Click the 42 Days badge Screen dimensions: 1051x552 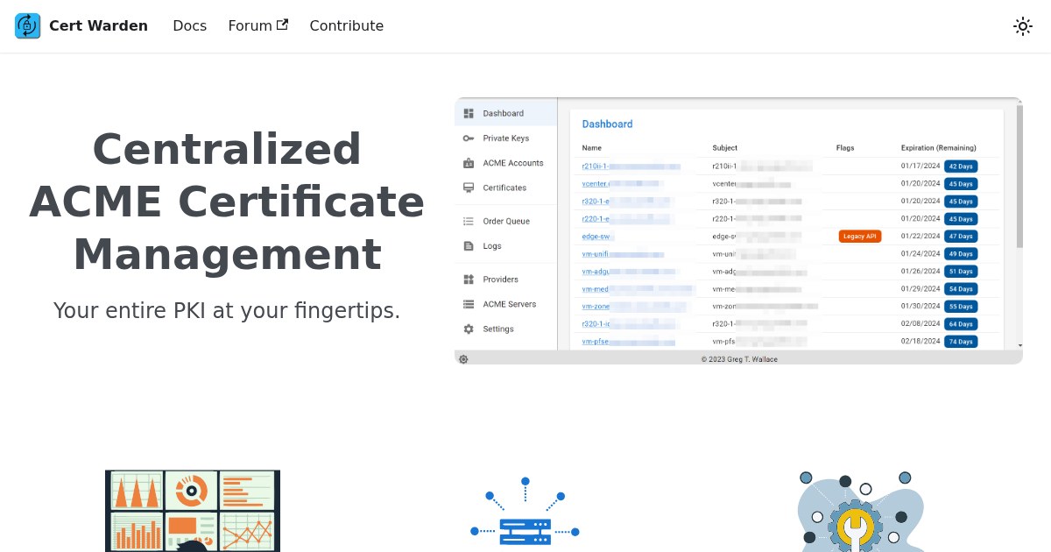961,166
